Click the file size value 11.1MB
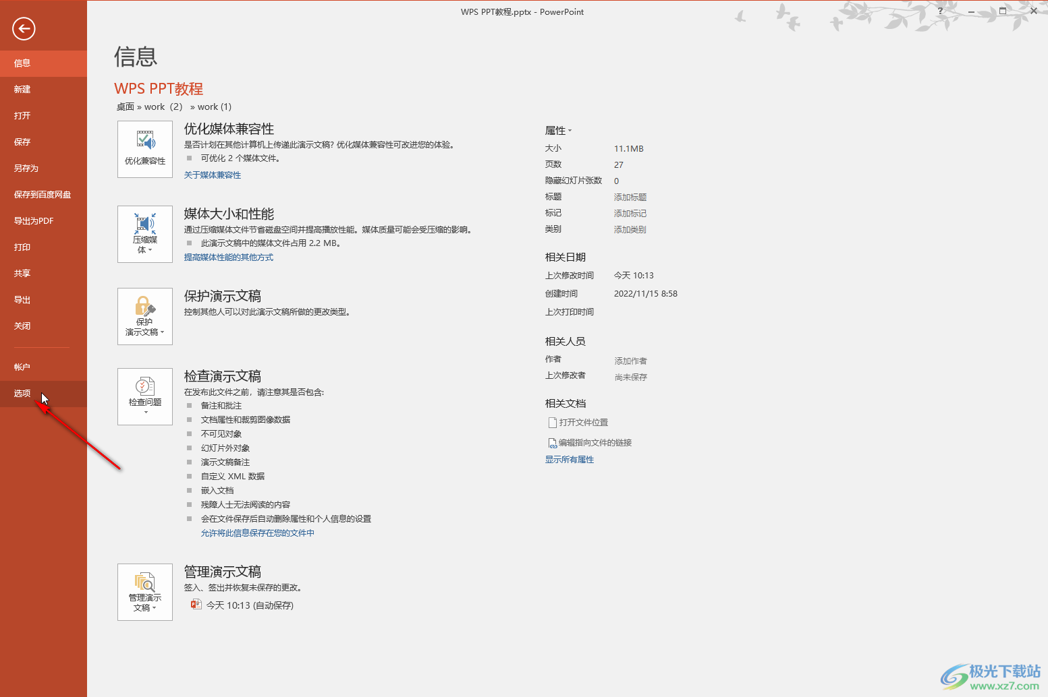Screen dimensions: 1048x697 pos(629,149)
